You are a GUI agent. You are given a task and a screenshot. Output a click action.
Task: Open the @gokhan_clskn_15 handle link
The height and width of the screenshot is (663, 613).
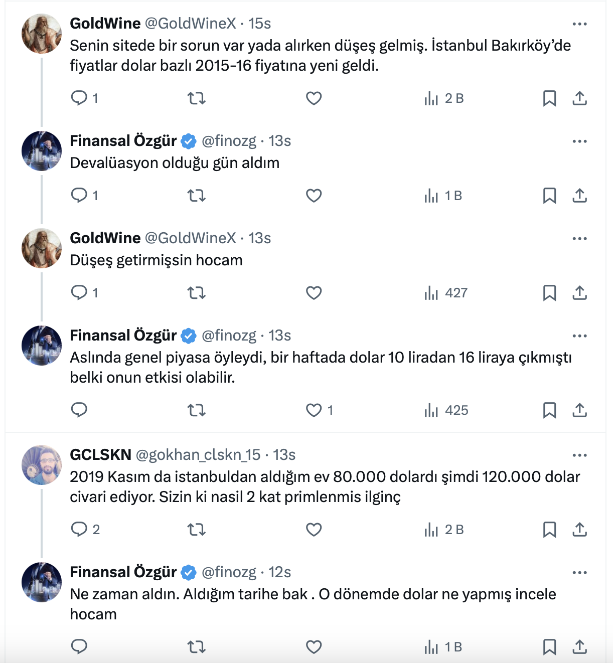[198, 455]
